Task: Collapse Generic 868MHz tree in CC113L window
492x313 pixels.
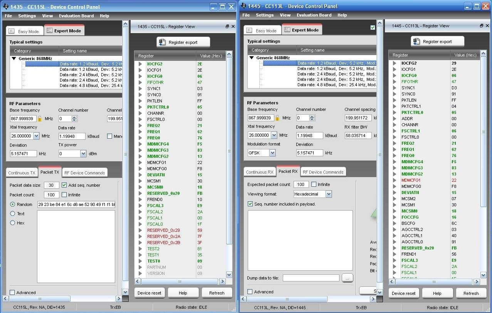Action: click(252, 58)
